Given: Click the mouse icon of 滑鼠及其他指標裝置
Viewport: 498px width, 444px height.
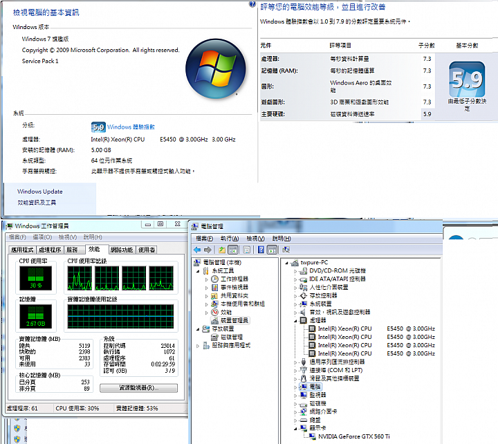Looking at the screenshot, I should coord(304,378).
